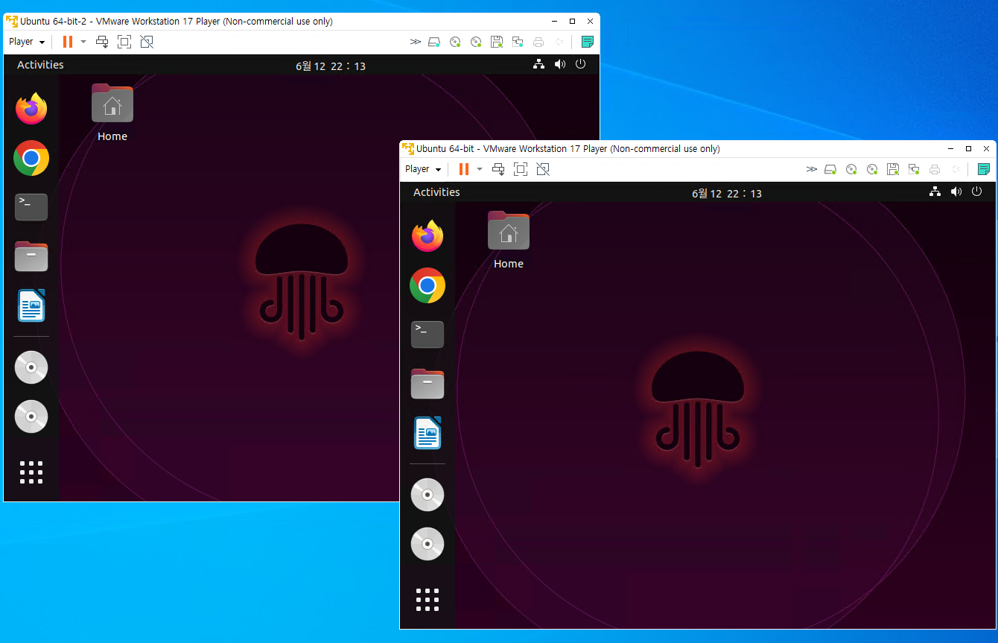This screenshot has height=643, width=998.
Task: Expand power options arrow in Ubuntu 64-bit-2 window
Action: coord(83,42)
